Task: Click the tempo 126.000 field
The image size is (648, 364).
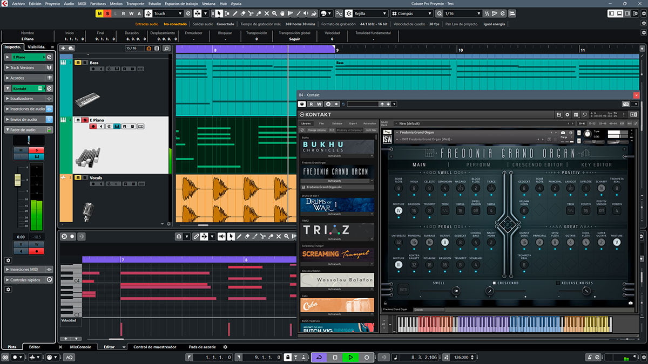Action: click(462, 357)
